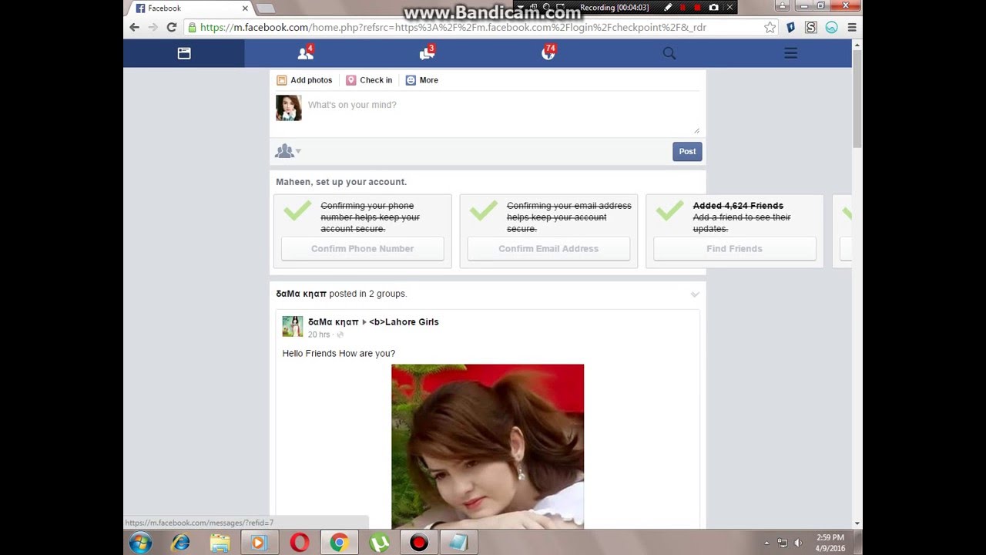
Task: Click the page vertical scrollbar thumb
Action: coord(857,98)
